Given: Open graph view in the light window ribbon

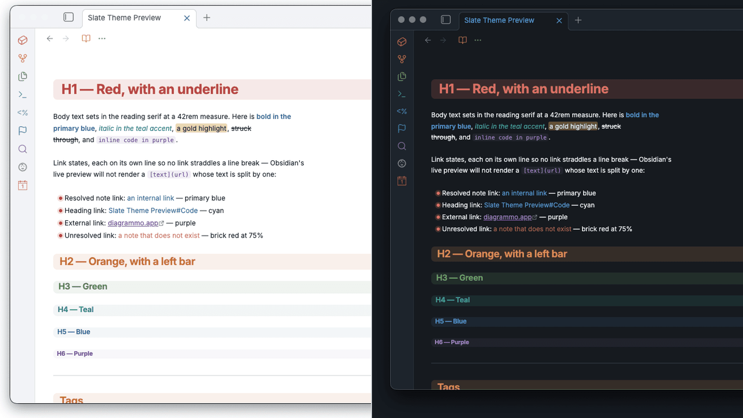Looking at the screenshot, I should tap(23, 59).
